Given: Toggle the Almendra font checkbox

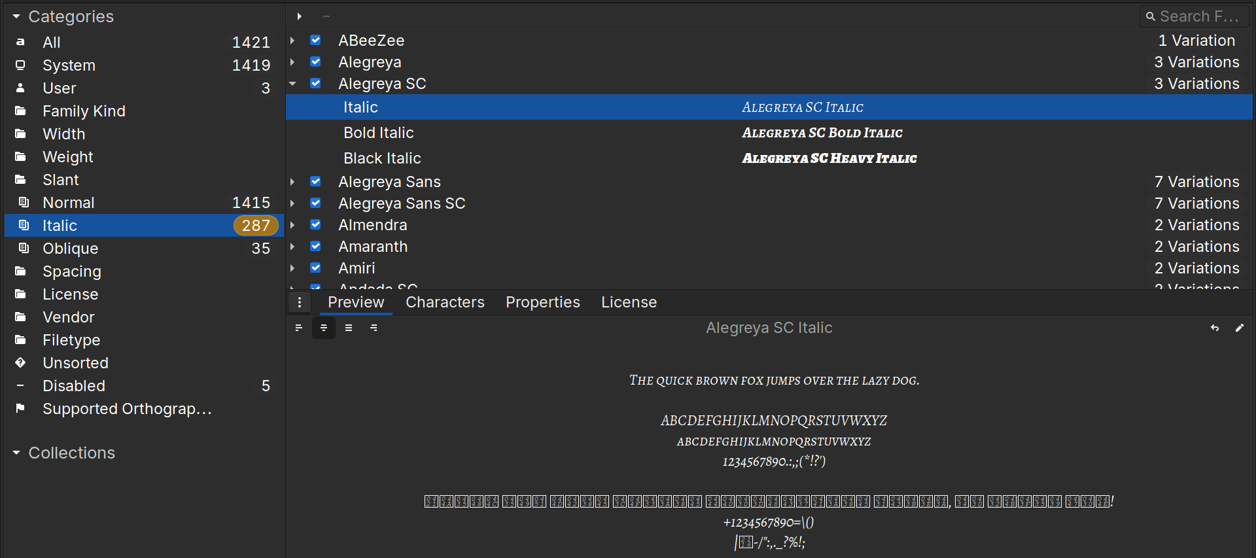Looking at the screenshot, I should pyautogui.click(x=315, y=224).
